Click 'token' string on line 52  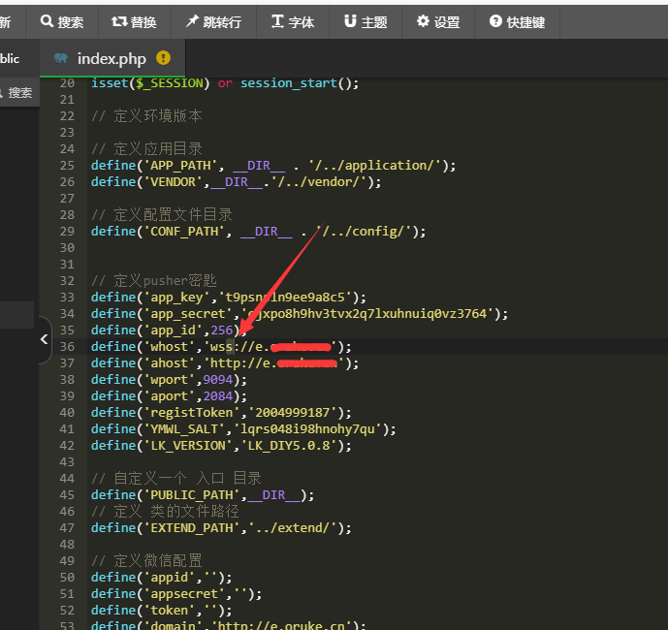pos(169,611)
